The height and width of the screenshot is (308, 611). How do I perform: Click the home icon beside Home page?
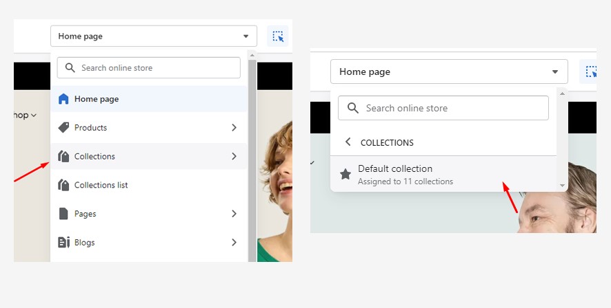63,99
